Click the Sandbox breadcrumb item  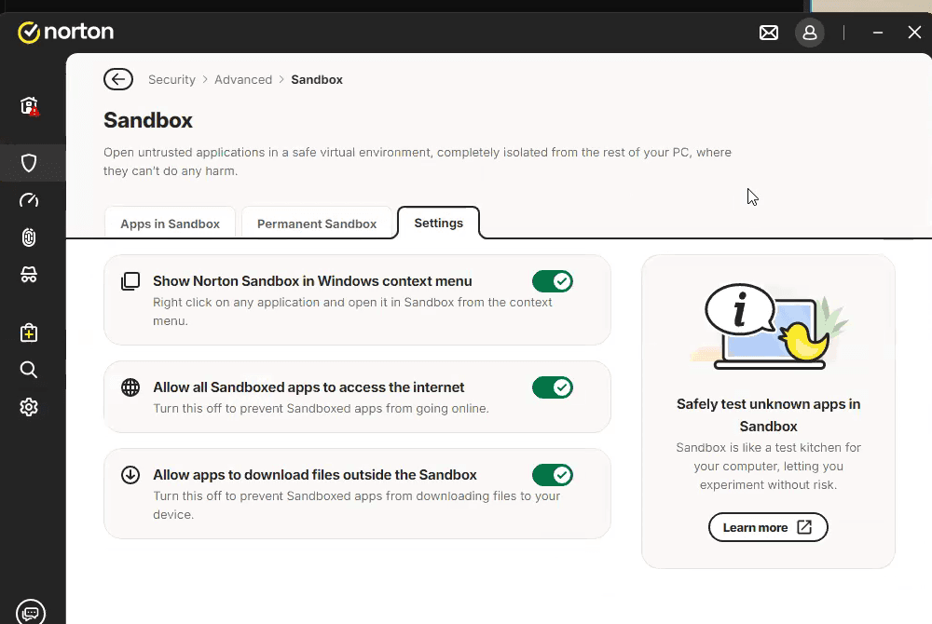[x=317, y=79]
